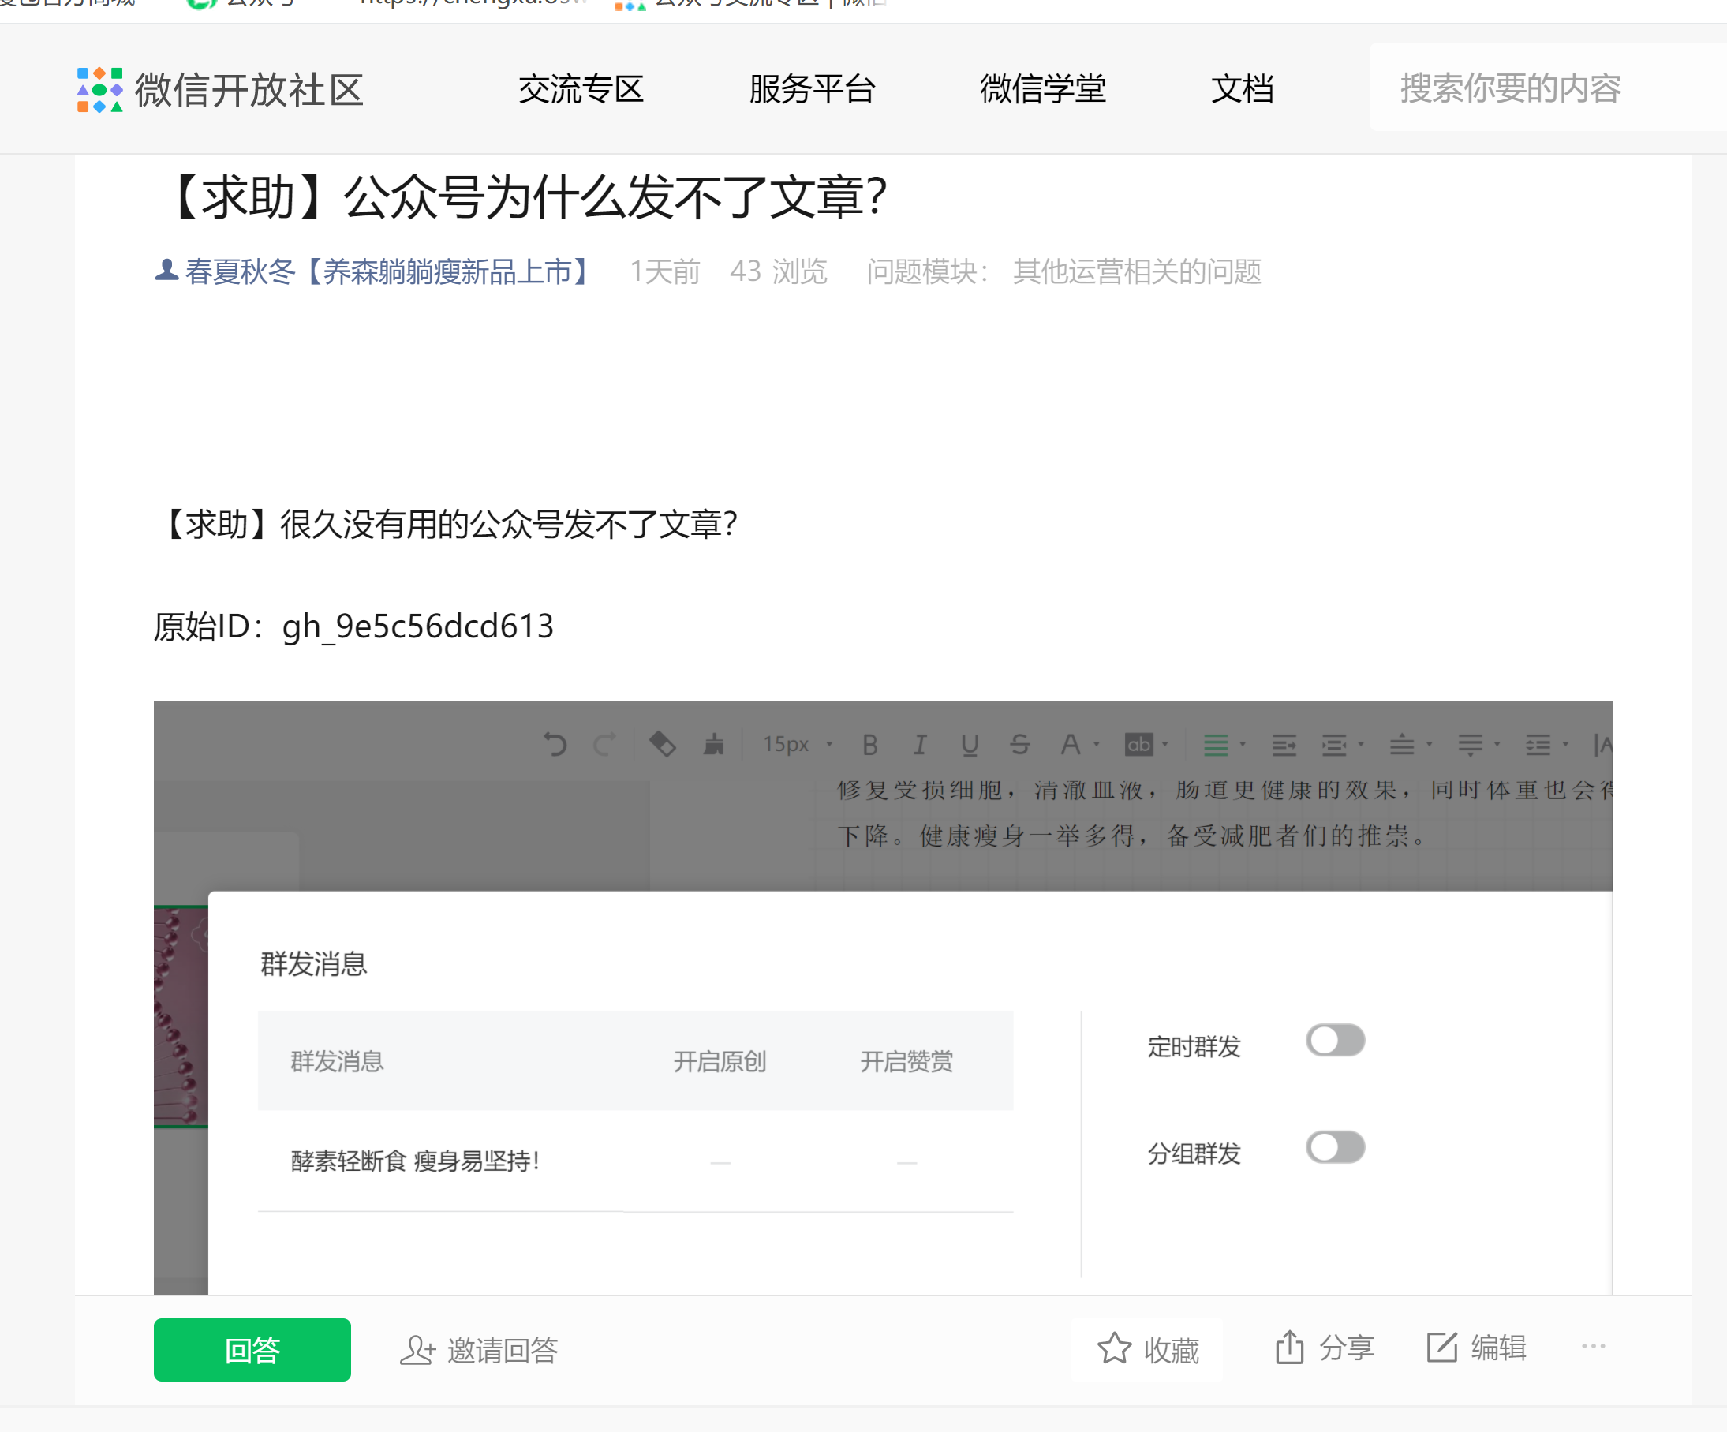The width and height of the screenshot is (1727, 1432).
Task: Click the WeChat Open Community logo
Action: (99, 90)
